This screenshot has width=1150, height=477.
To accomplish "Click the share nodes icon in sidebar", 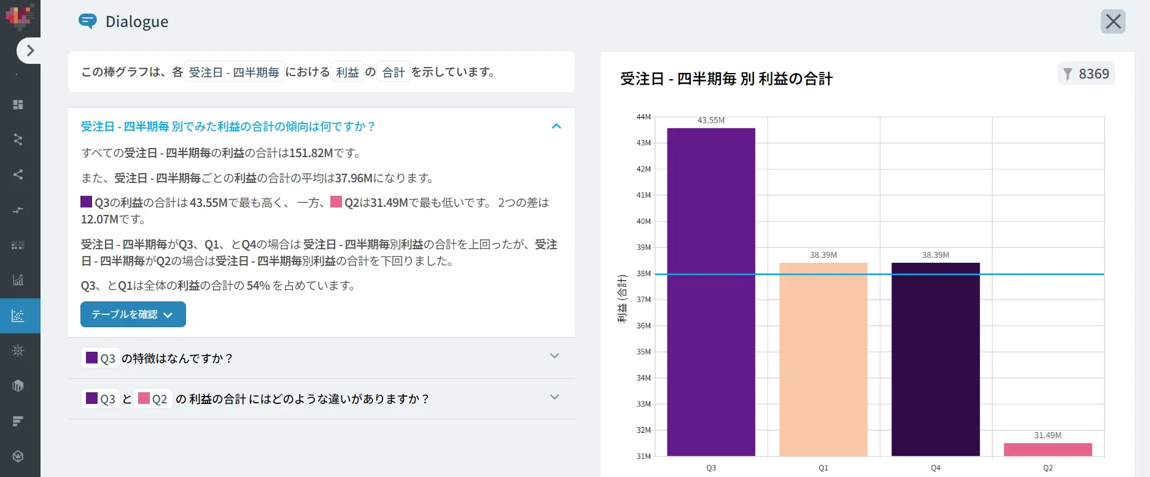I will (x=18, y=175).
